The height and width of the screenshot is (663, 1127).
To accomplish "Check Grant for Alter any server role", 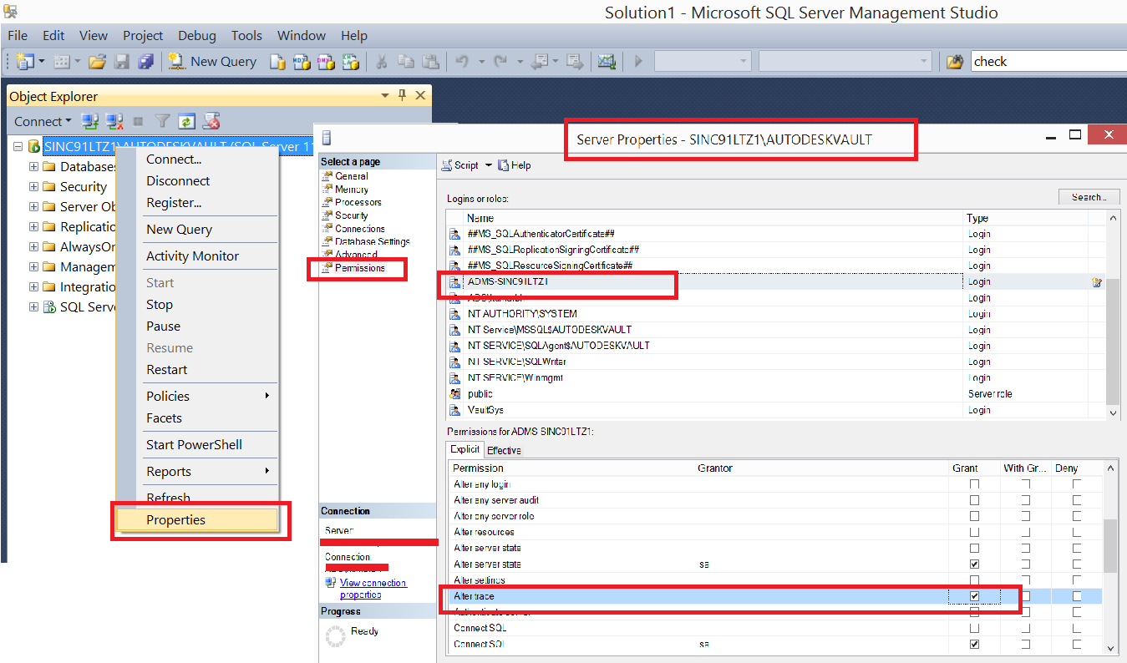I will click(x=974, y=516).
